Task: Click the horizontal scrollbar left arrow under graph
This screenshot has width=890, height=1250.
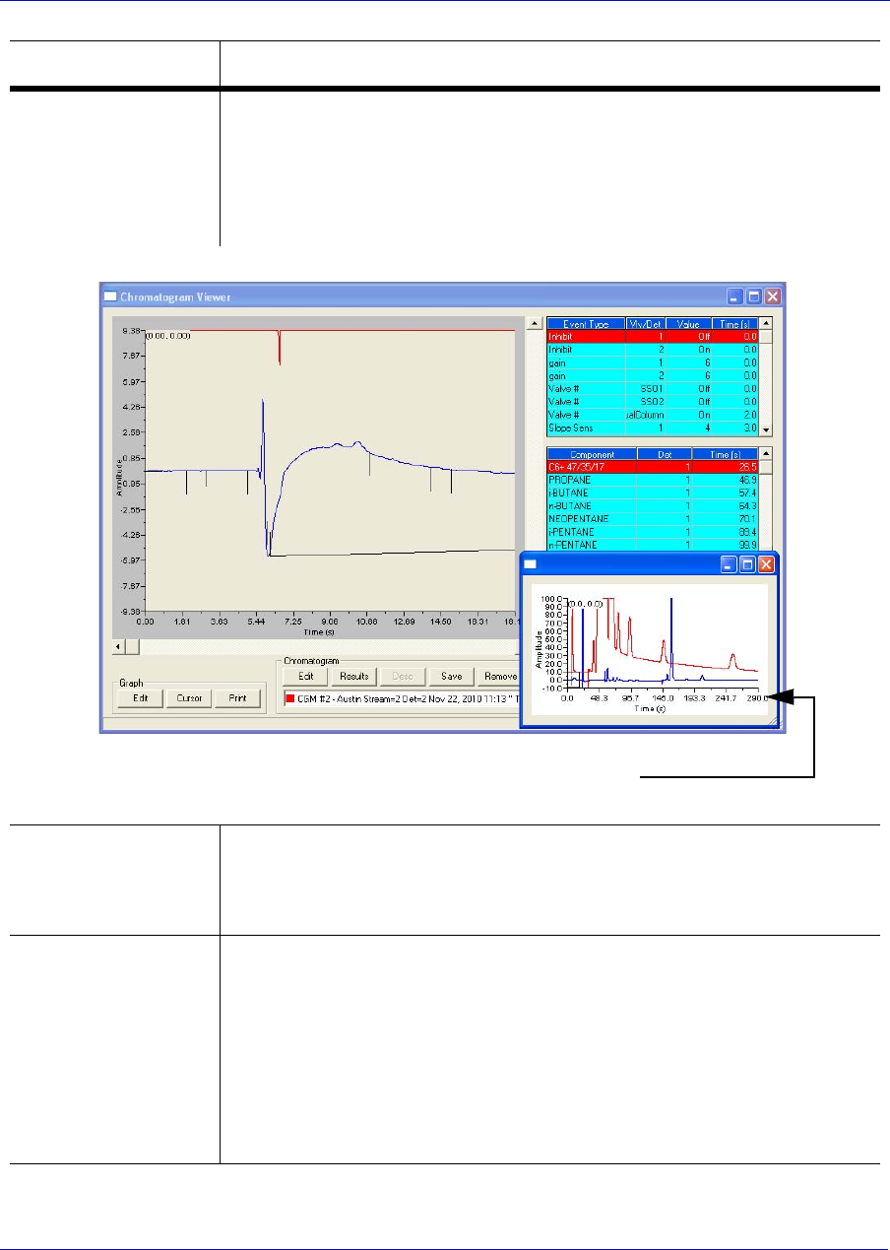Action: tap(118, 646)
